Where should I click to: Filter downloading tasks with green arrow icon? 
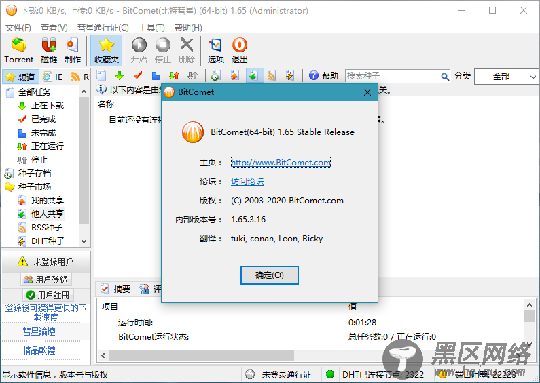(119, 75)
